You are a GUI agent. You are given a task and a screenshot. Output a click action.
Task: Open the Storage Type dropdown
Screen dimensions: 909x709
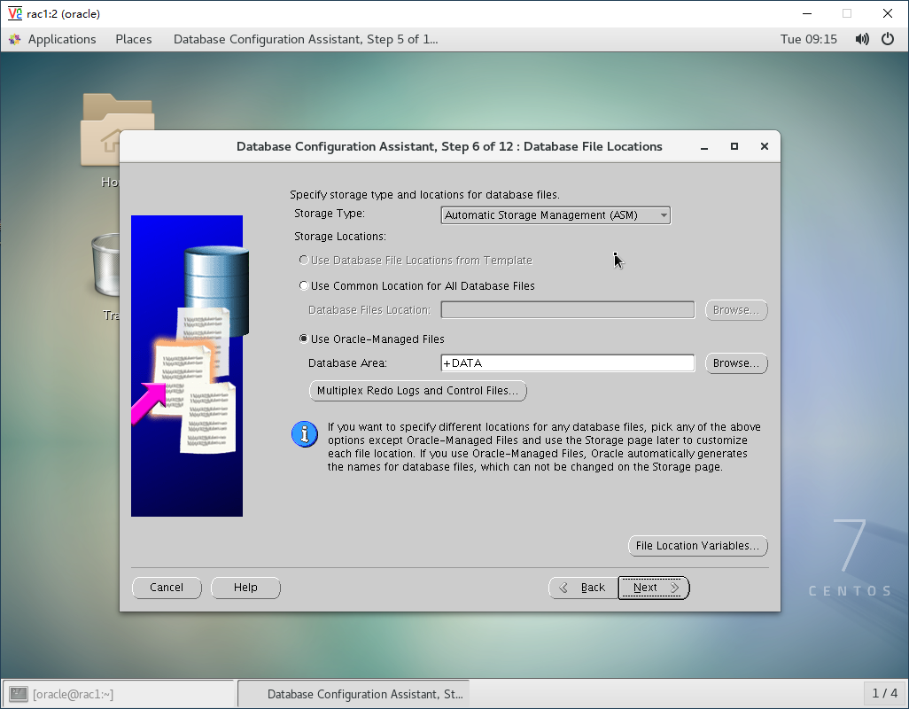click(x=555, y=215)
